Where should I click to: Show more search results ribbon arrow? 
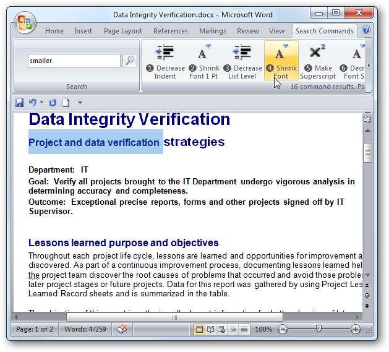(x=369, y=66)
